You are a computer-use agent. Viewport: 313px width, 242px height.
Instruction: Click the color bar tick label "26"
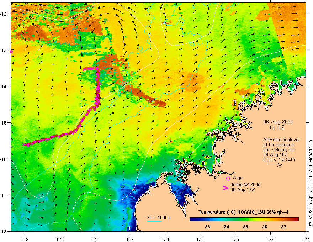(265, 227)
